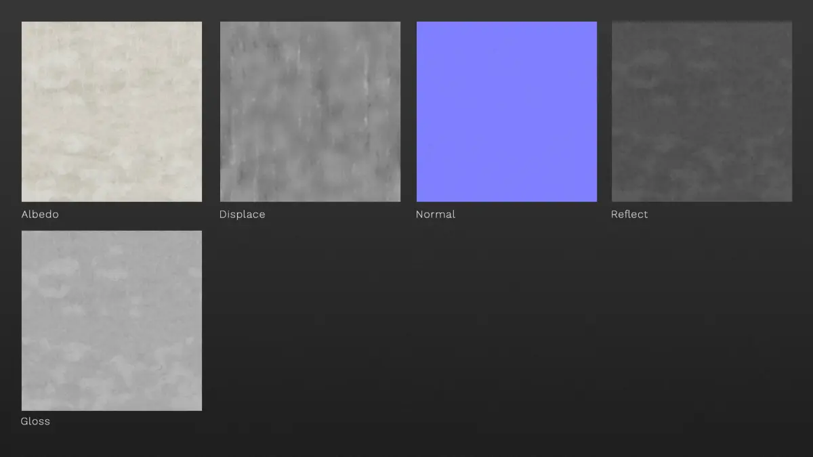
Task: Click the label under the streaked gray map
Action: point(242,215)
